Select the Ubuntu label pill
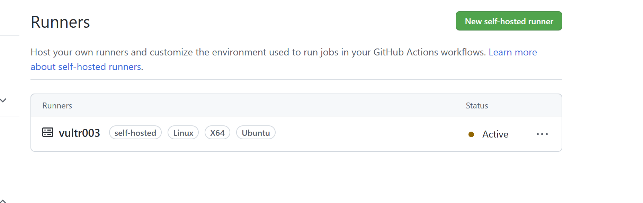The width and height of the screenshot is (643, 203). pyautogui.click(x=256, y=132)
